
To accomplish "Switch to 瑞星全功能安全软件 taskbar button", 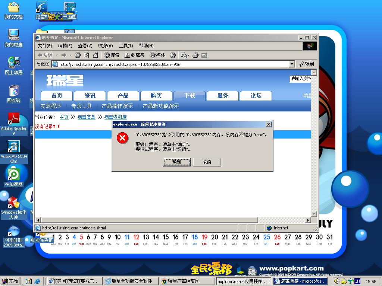I will (131, 281).
